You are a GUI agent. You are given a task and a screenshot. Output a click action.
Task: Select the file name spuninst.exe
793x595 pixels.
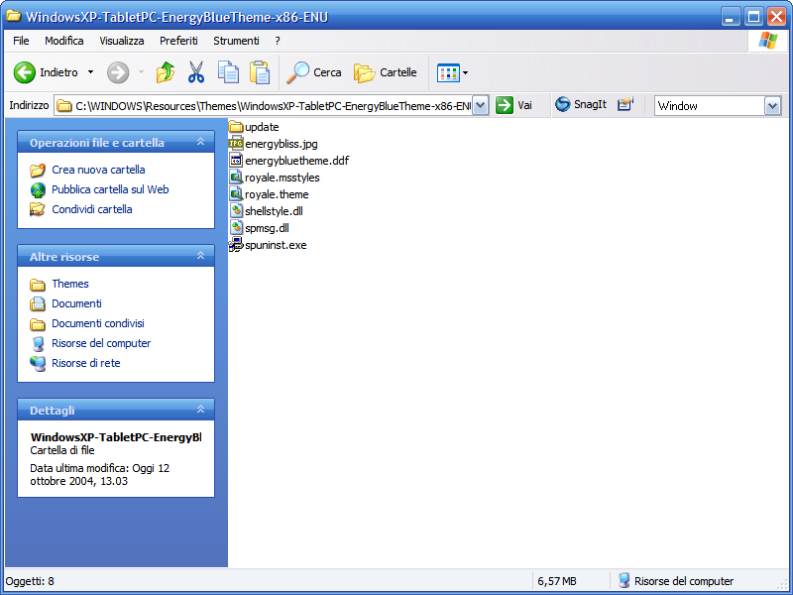pos(276,245)
